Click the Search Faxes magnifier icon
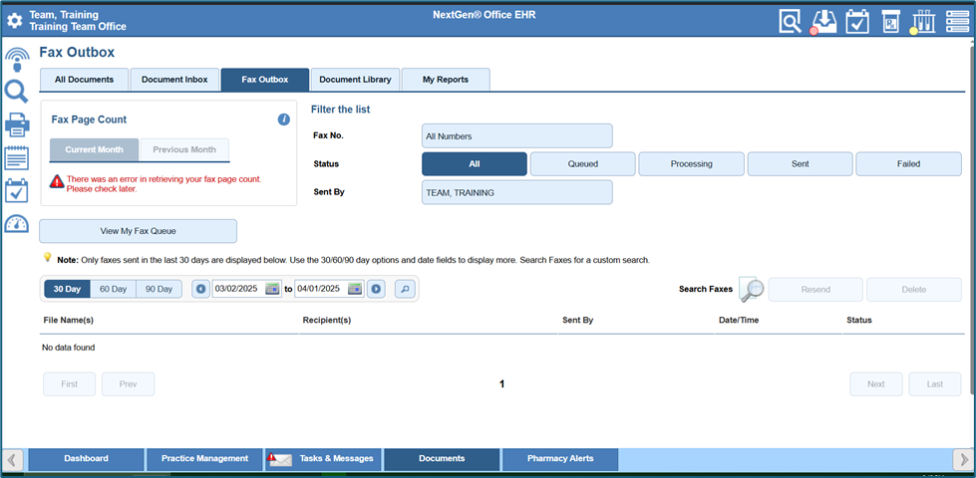Screen dimensions: 976x478 [x=752, y=290]
